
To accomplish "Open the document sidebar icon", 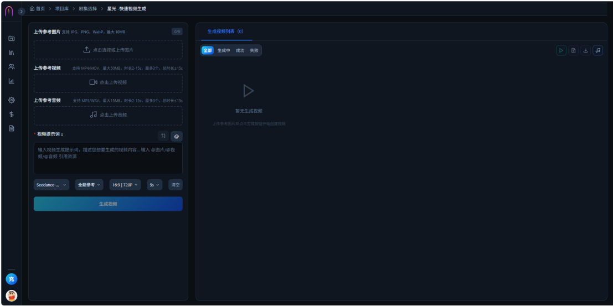I will click(x=11, y=128).
